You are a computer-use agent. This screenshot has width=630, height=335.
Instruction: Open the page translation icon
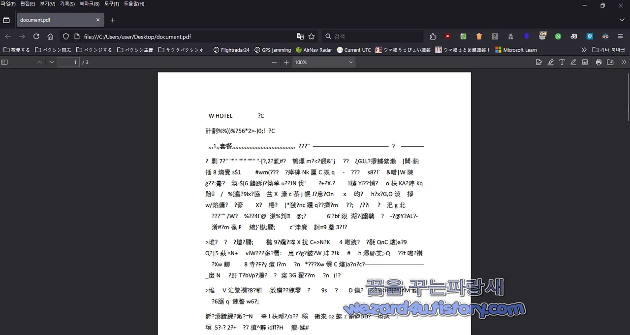pos(300,36)
